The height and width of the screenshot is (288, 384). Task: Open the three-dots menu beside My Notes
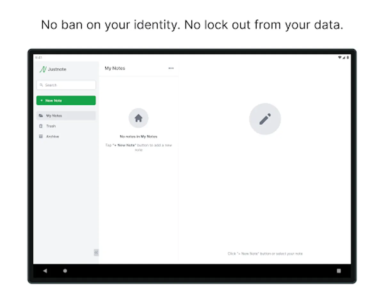coord(171,68)
